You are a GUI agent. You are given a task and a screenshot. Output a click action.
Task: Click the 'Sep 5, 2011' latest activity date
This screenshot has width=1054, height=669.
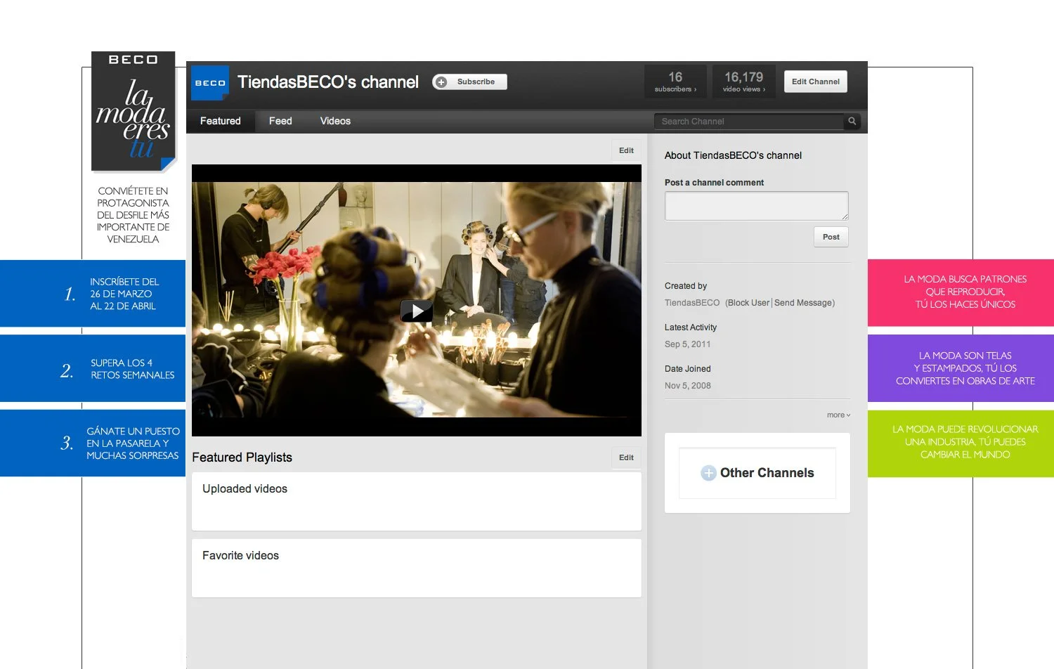688,344
